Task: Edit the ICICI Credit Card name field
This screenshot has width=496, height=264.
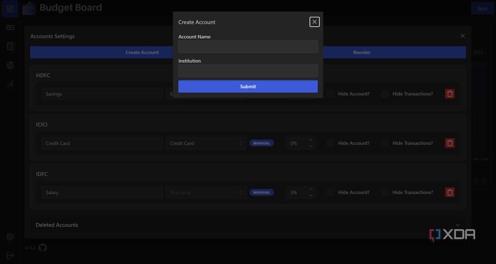Action: [x=102, y=143]
